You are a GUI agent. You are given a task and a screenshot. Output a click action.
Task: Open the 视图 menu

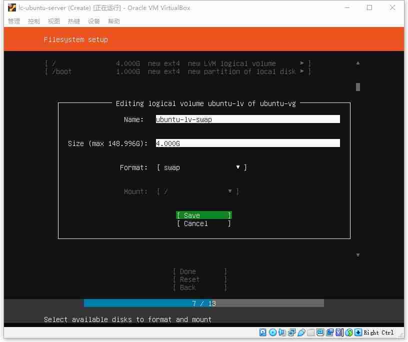pos(54,21)
